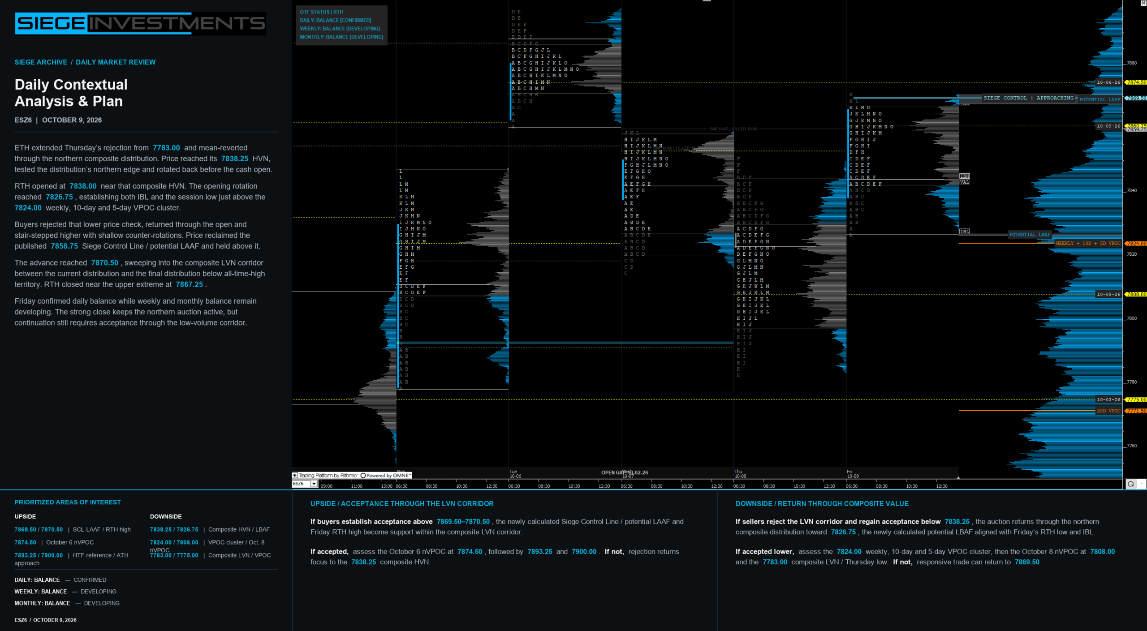
Task: Open the DAILY MARKET REVIEW breadcrumb
Action: point(116,62)
